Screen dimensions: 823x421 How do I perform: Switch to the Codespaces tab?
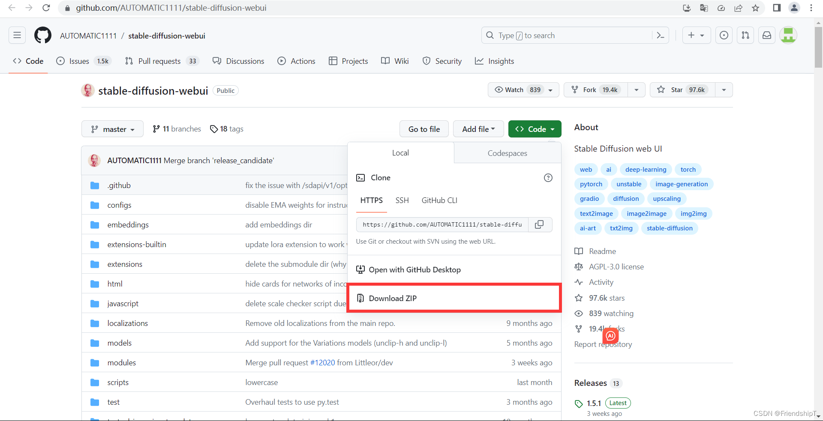(x=508, y=153)
